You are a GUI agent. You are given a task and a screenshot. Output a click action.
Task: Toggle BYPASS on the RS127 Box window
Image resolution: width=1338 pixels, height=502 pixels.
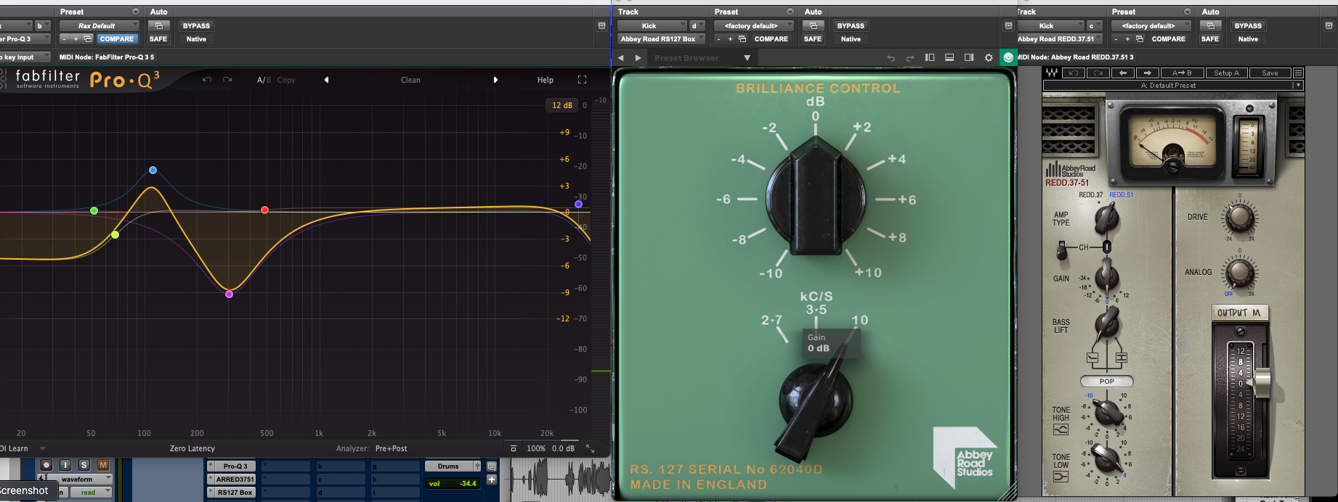851,25
